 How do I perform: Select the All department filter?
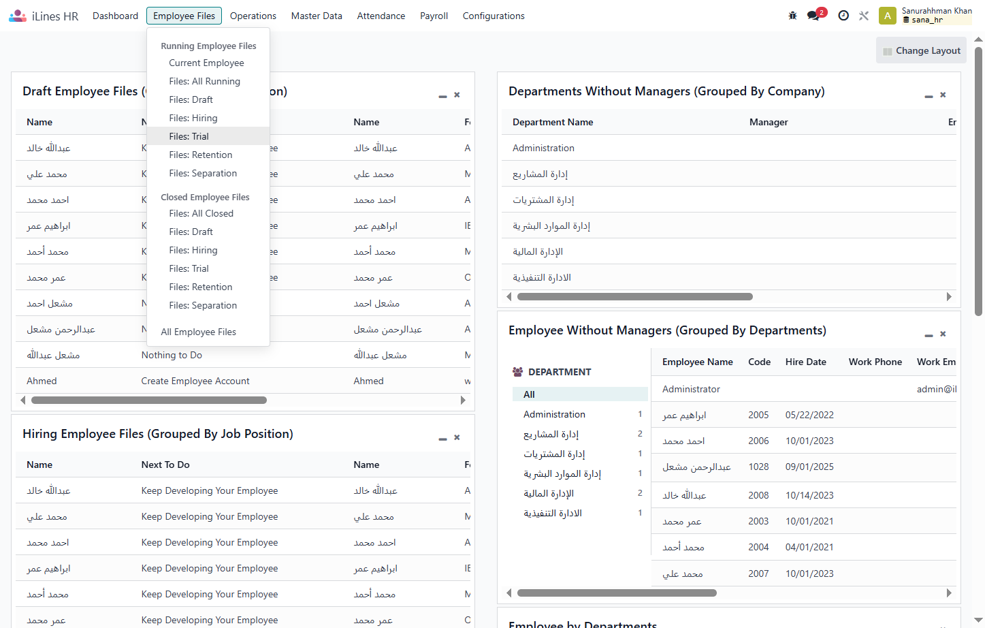[x=580, y=394]
